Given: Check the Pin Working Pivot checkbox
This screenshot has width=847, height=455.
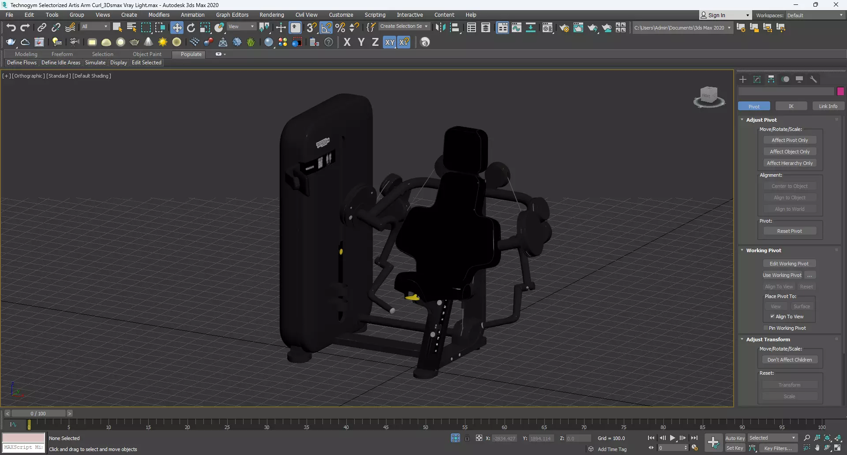Looking at the screenshot, I should [x=766, y=328].
